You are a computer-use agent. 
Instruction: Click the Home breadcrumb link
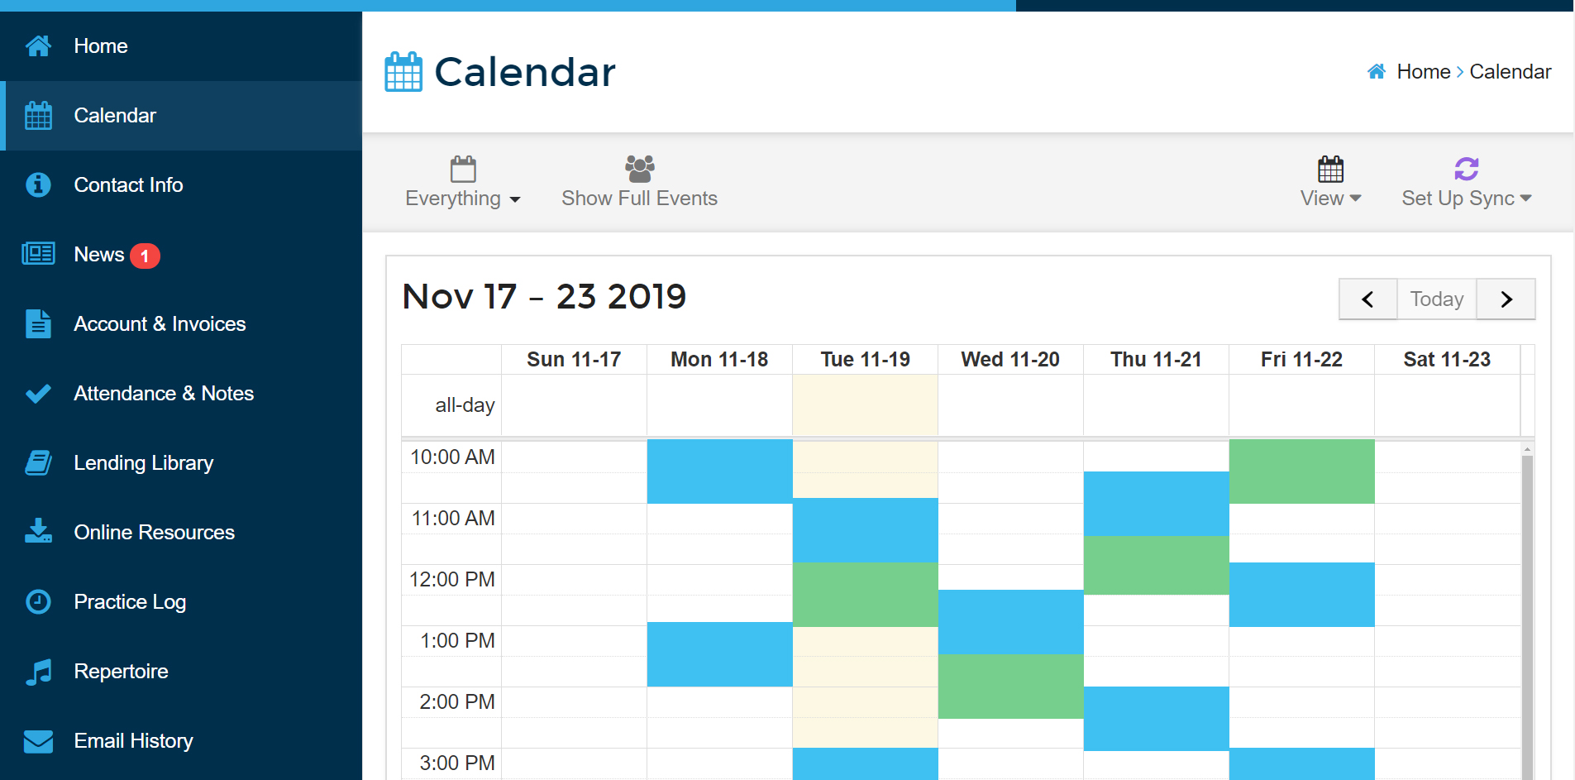click(x=1423, y=72)
